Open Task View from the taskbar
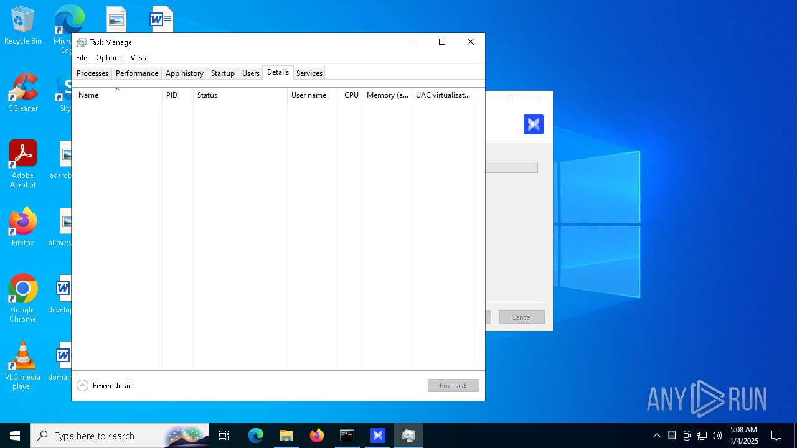This screenshot has width=797, height=448. 224,436
